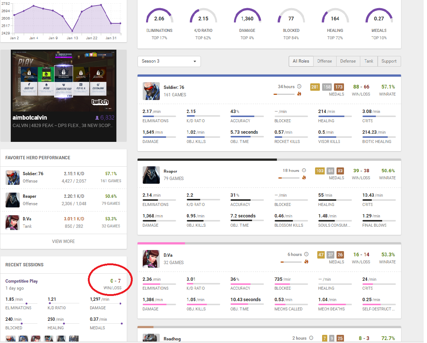
Task: Click the RECENT SESSIONS heading
Action: tap(24, 265)
